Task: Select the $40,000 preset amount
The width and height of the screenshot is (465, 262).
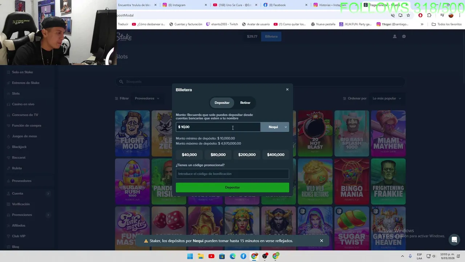Action: coord(189,155)
